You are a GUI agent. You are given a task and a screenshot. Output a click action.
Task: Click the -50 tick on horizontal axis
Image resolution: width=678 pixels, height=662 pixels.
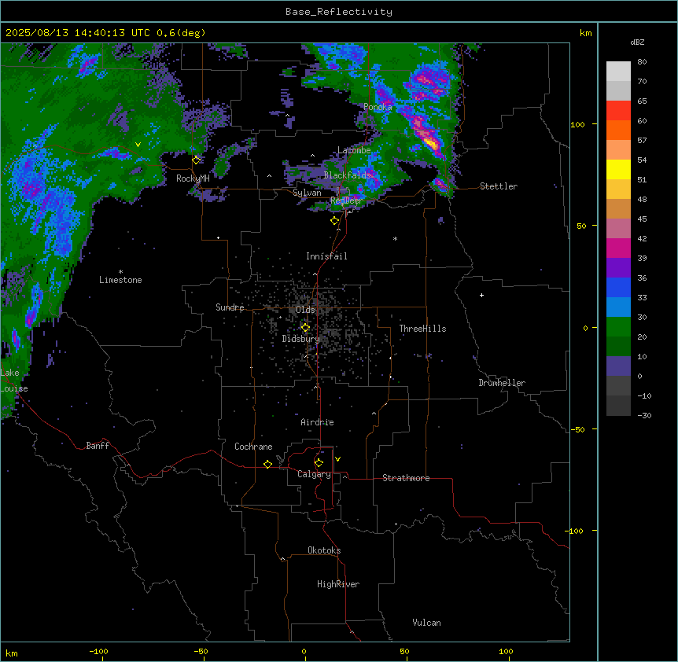tap(201, 651)
